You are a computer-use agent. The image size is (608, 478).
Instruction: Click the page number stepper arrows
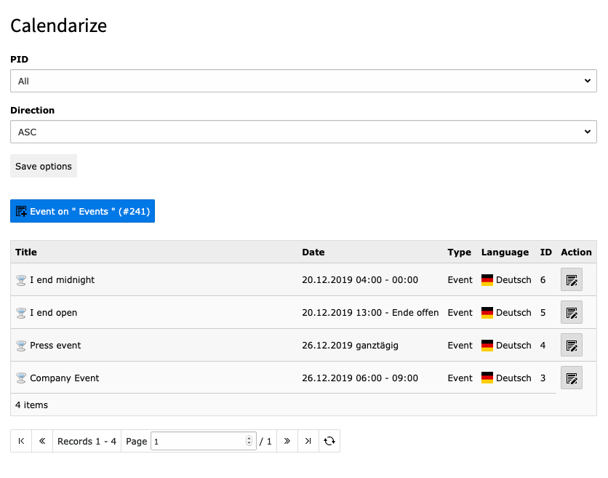click(249, 441)
